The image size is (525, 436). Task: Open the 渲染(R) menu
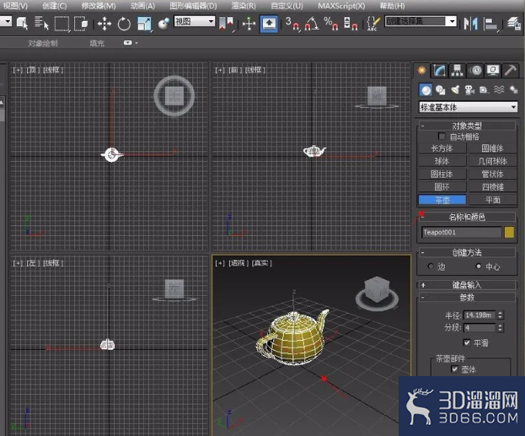point(244,6)
